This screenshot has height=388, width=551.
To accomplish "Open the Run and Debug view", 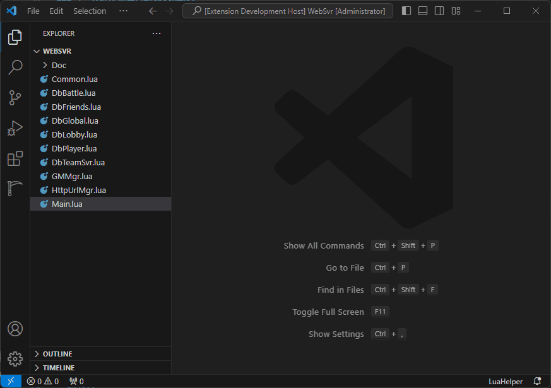I will click(15, 128).
